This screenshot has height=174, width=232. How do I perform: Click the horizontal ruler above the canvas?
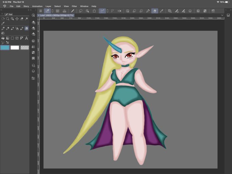pyautogui.click(x=132, y=18)
